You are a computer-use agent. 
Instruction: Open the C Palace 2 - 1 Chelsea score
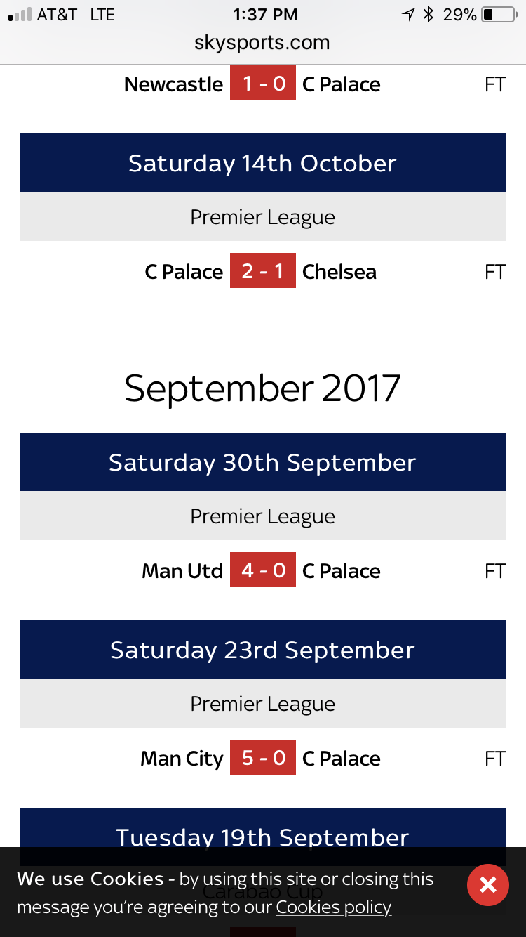tap(263, 271)
